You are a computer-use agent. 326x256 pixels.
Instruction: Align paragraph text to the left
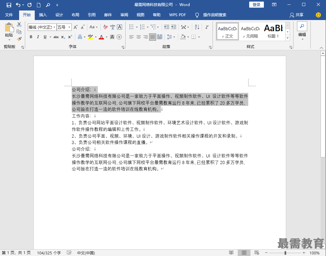131,37
